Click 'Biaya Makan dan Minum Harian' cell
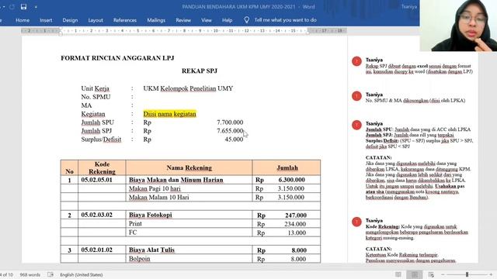The image size is (497, 279). 189,180
